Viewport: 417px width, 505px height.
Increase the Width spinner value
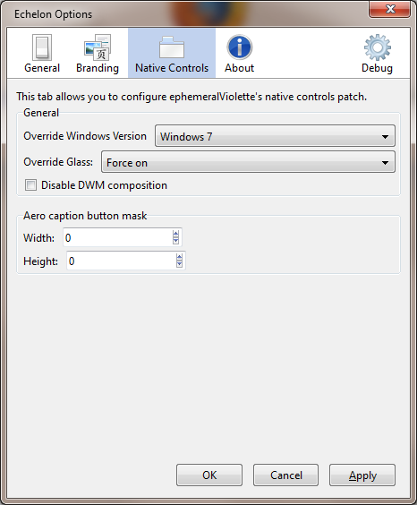pyautogui.click(x=175, y=234)
